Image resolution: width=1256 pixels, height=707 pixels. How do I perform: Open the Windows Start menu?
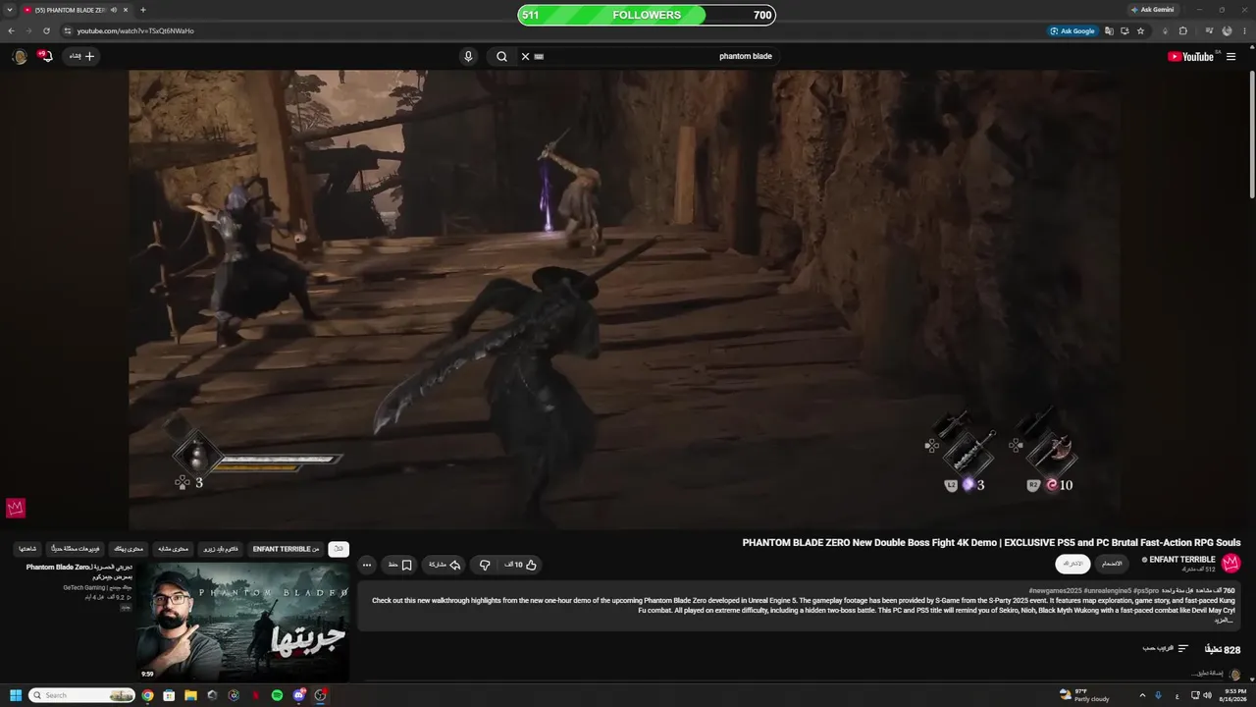pos(16,695)
